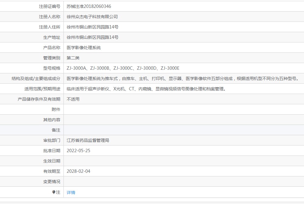
Task: Click the 结构及组成/主要组成成分 label
Action: pyautogui.click(x=36, y=79)
